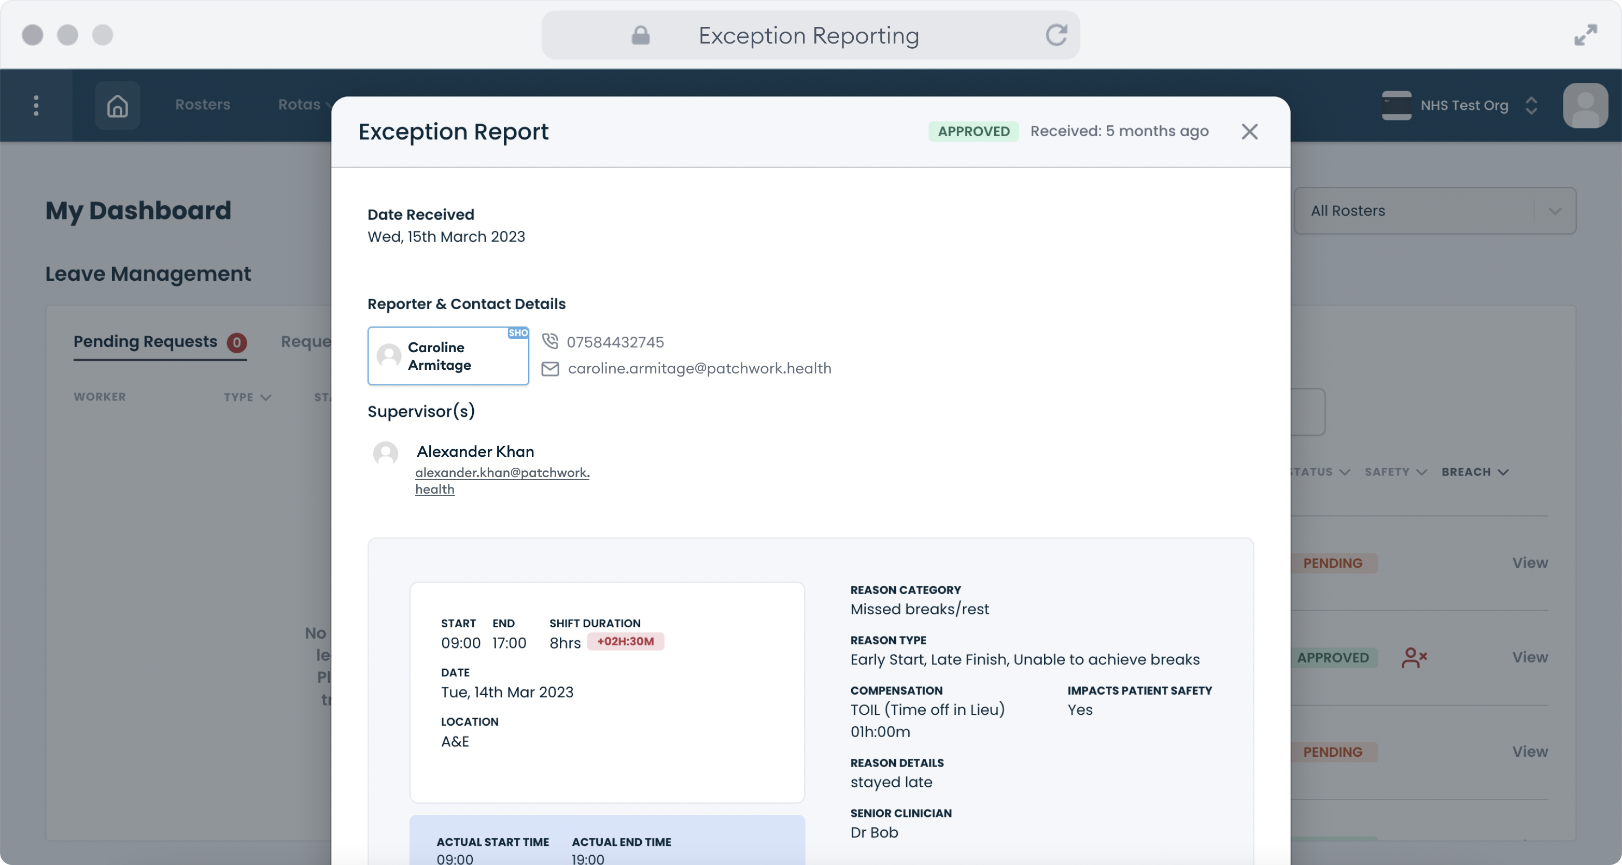Open the BREACH column filter
The height and width of the screenshot is (865, 1622).
(x=1475, y=472)
